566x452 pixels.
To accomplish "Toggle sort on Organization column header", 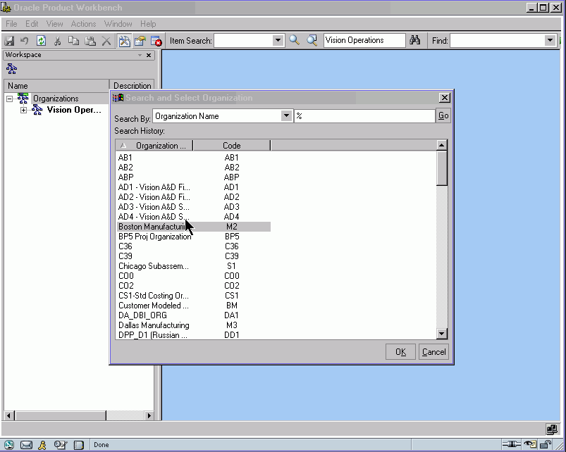I will (x=154, y=145).
